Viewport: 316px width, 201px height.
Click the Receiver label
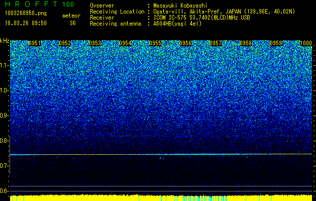pyautogui.click(x=102, y=18)
